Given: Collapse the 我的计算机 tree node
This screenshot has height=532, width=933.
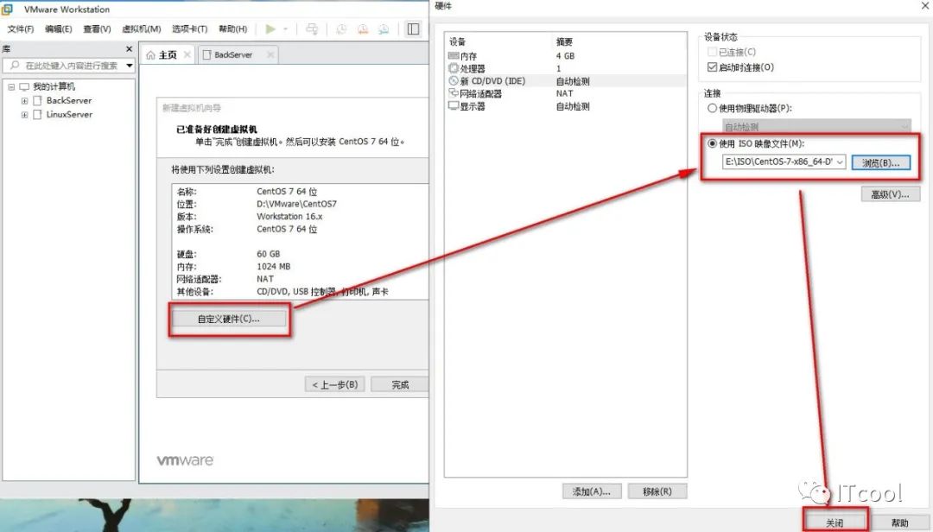Looking at the screenshot, I should (x=11, y=87).
